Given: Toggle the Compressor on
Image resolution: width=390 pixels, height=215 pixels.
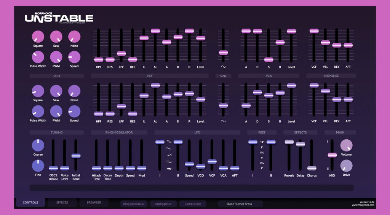Looking at the screenshot, I should (193, 204).
